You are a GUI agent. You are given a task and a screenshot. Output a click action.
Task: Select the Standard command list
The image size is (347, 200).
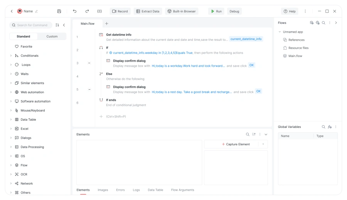(24, 37)
